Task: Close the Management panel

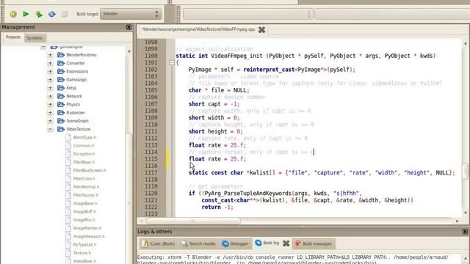Action: (x=129, y=27)
